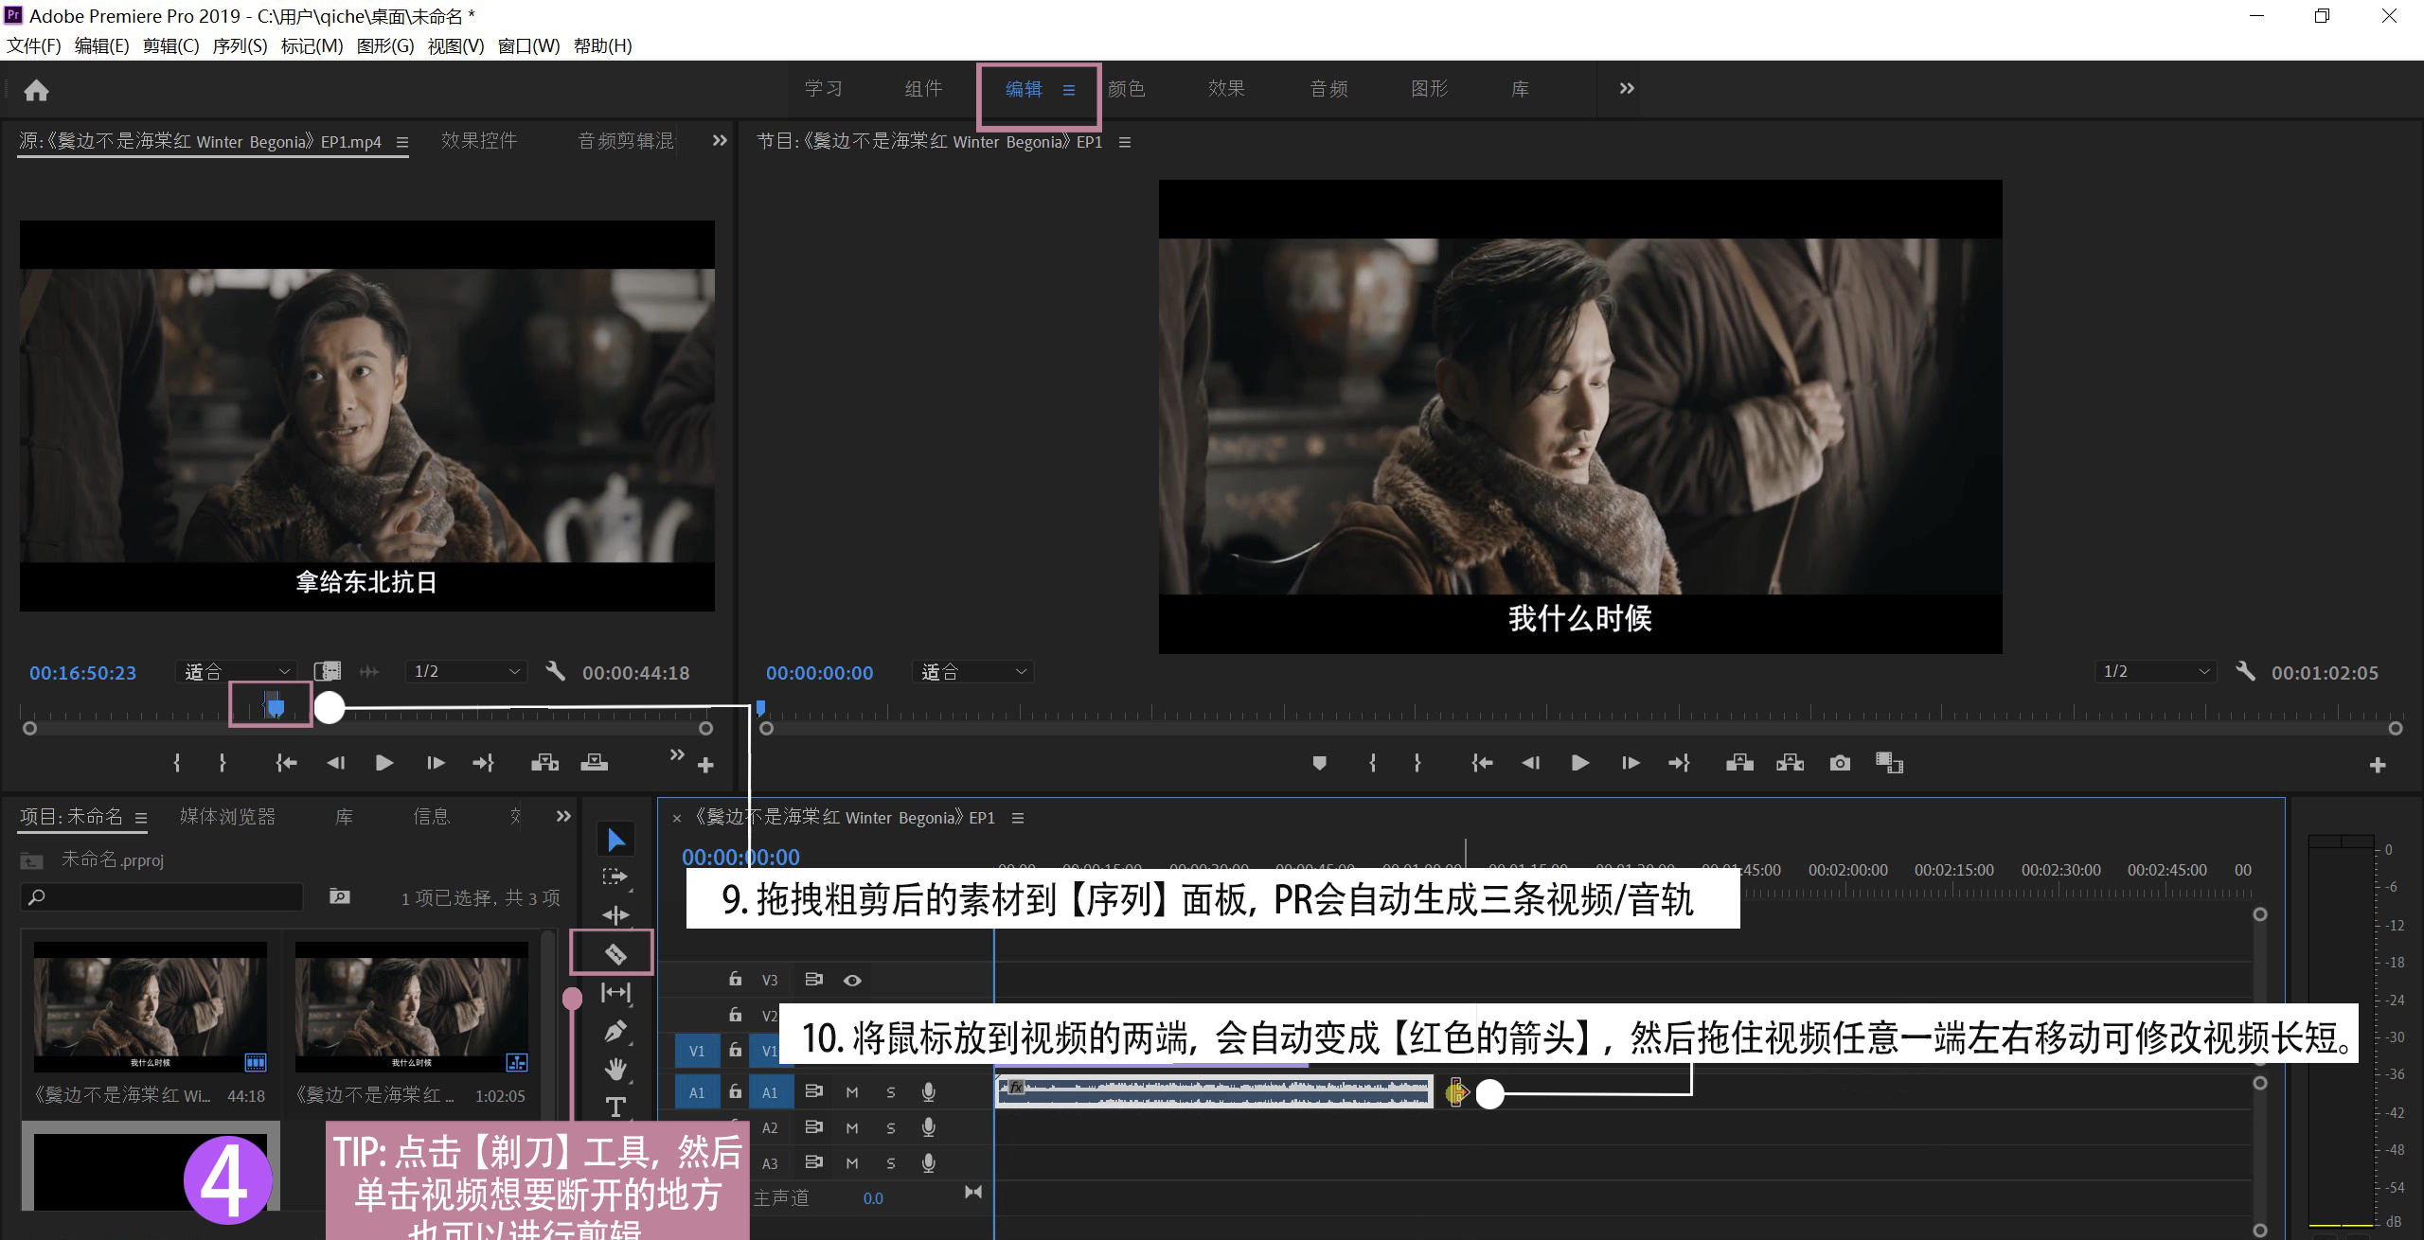Expand Project panel tabs overflow chevrons

point(563,816)
